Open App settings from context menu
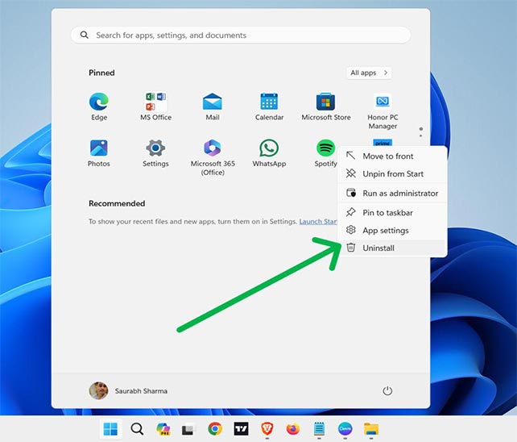Viewport: 517px width, 442px height. [x=392, y=230]
